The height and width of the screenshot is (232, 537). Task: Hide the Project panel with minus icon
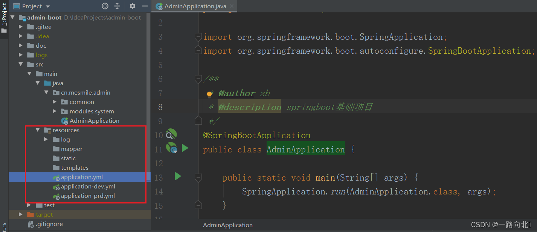(145, 6)
